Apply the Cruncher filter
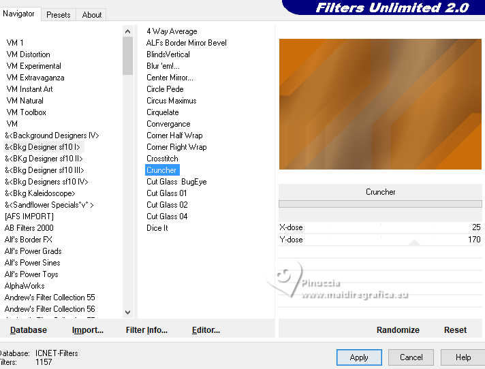 (x=359, y=357)
